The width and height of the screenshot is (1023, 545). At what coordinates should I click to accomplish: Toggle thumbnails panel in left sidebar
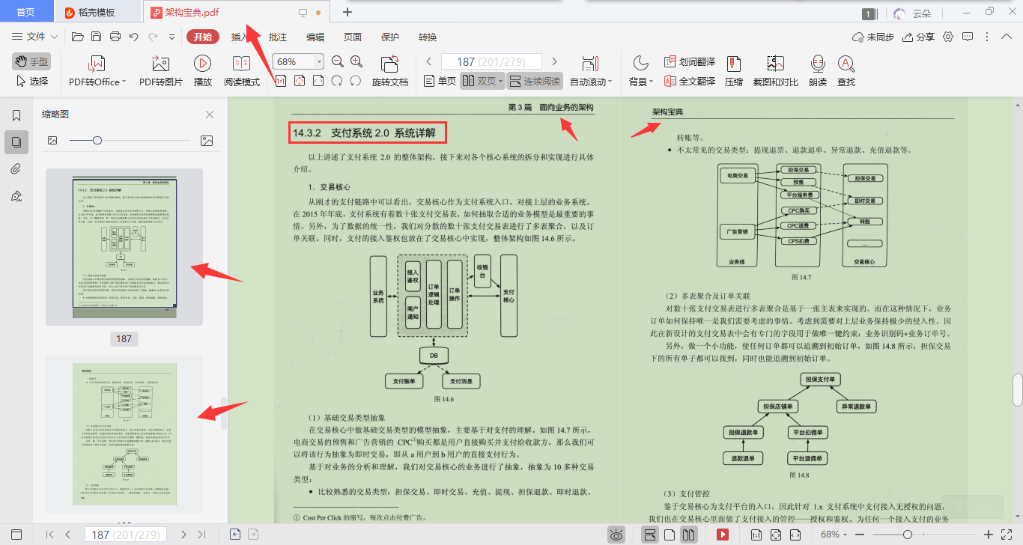tap(16, 141)
